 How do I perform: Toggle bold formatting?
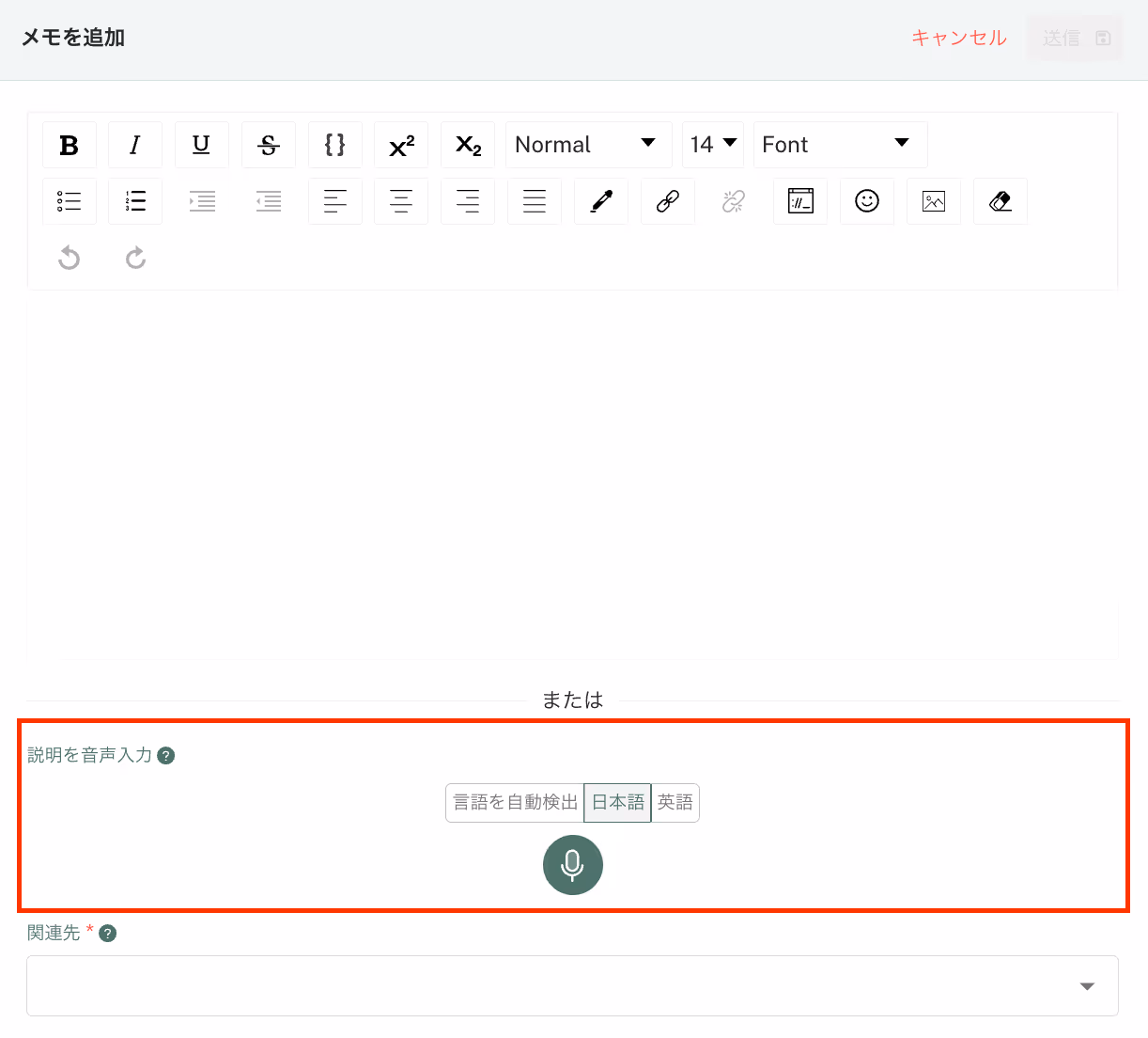[70, 145]
